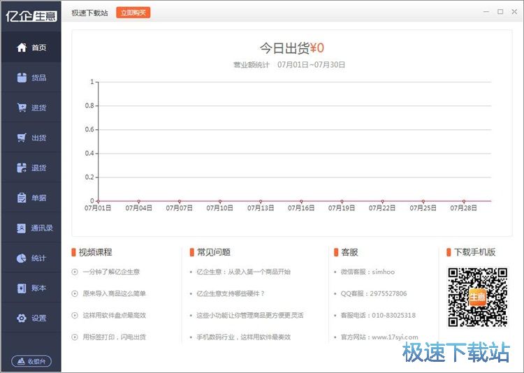Open the 单据 documents section
524x373 pixels.
31,198
